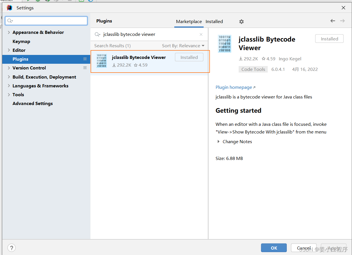Click Installed button in search result row
The height and width of the screenshot is (255, 352).
pos(189,57)
